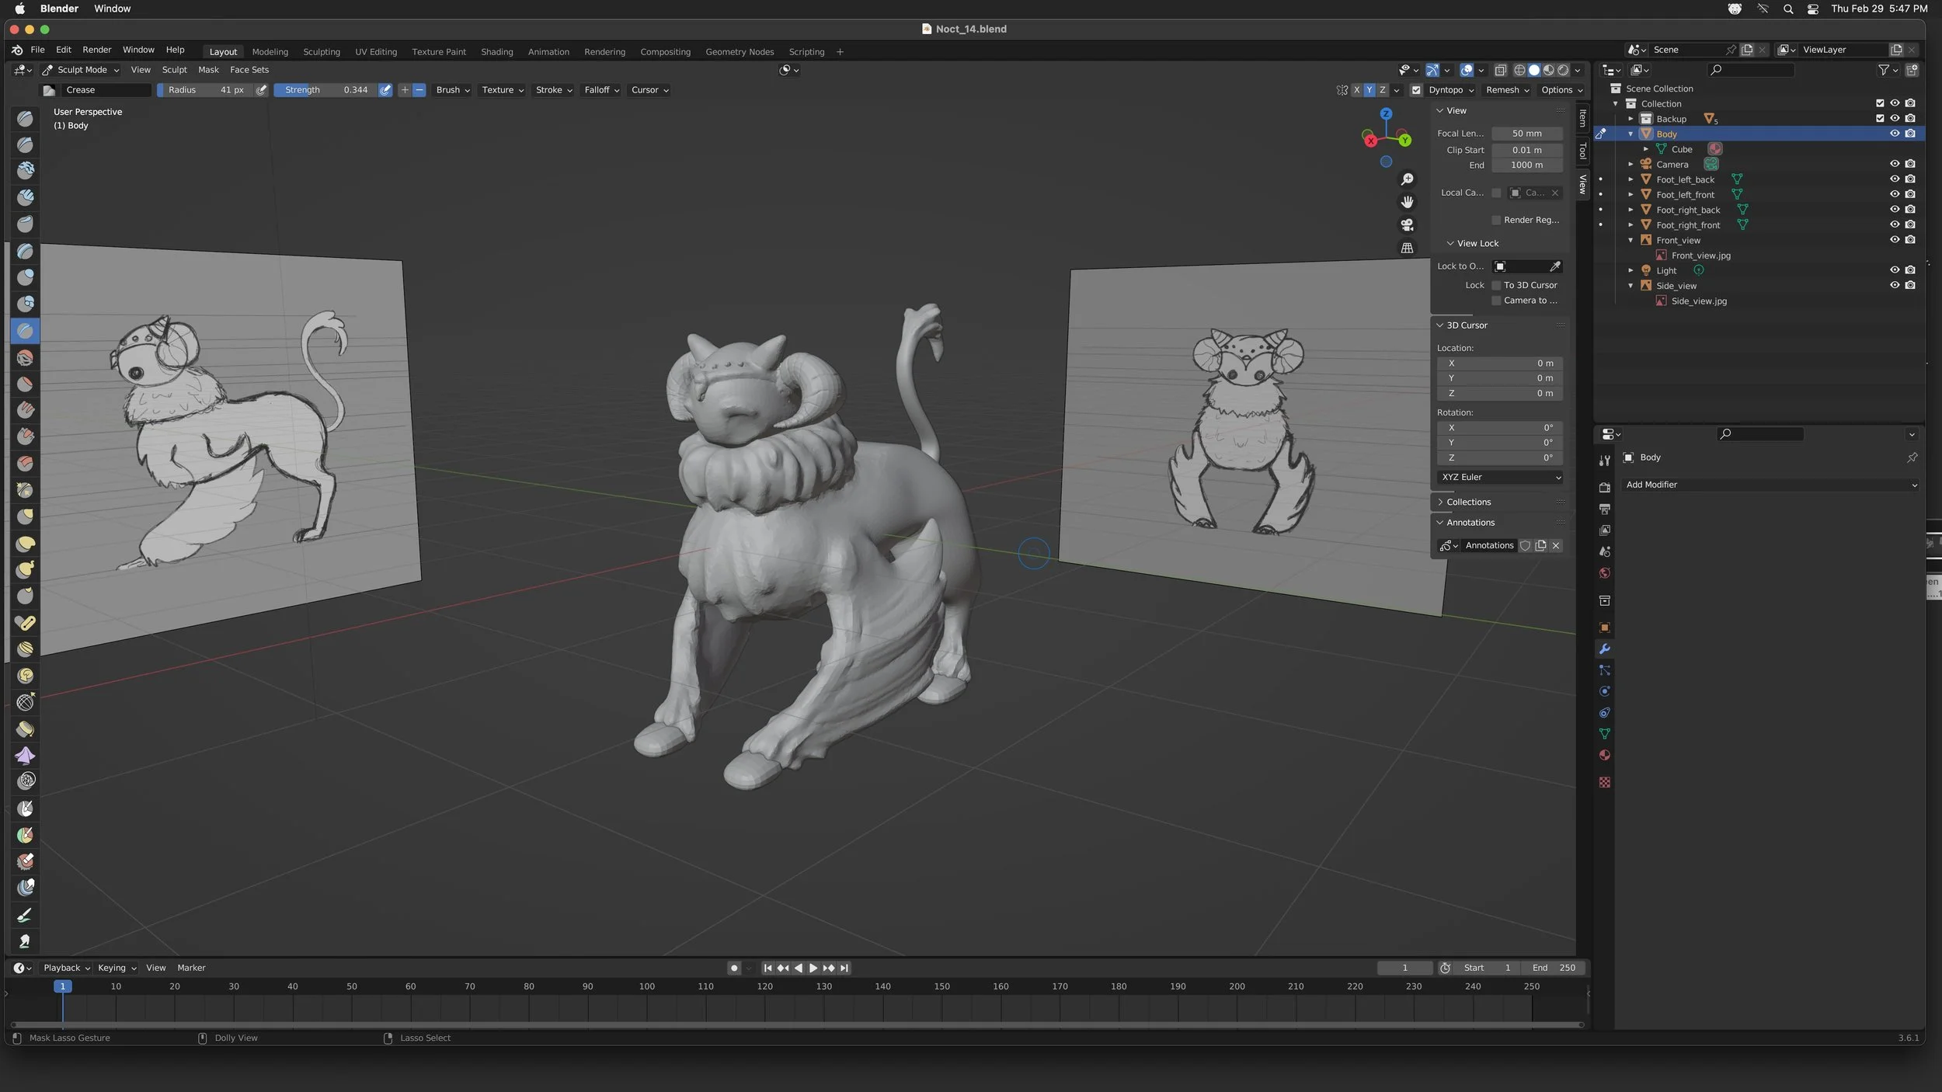Click the Mask sculpt tool icon
The height and width of the screenshot is (1092, 1942).
25,809
